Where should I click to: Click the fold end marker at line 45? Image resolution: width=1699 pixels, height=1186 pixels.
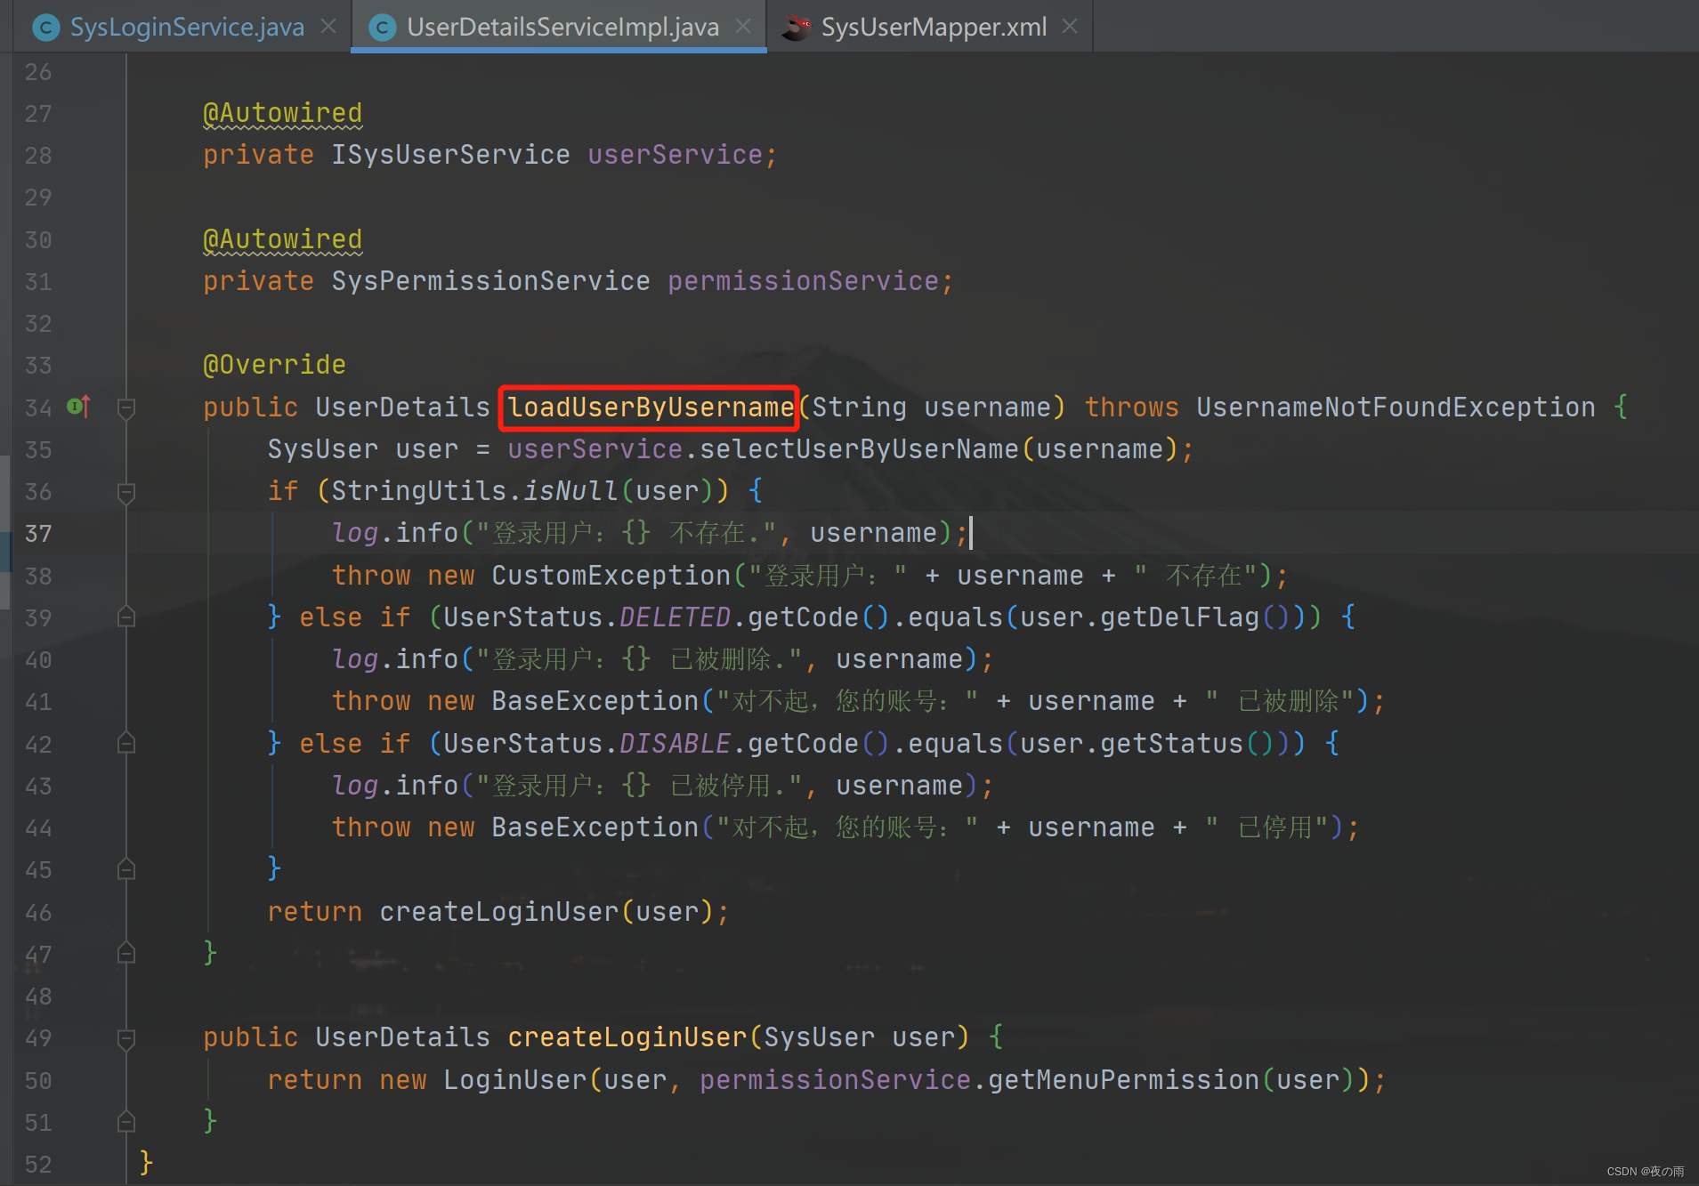126,869
